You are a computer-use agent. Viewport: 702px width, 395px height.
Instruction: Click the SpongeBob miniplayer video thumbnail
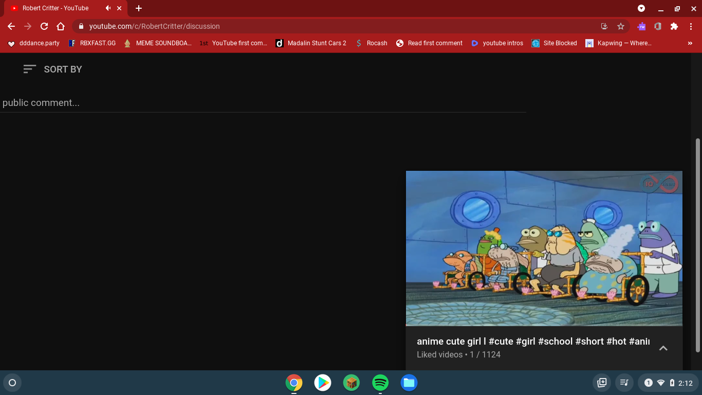pos(544,248)
